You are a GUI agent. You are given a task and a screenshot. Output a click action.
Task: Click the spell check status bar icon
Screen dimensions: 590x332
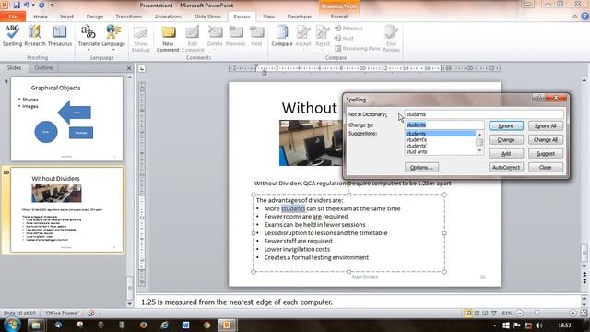91,314
